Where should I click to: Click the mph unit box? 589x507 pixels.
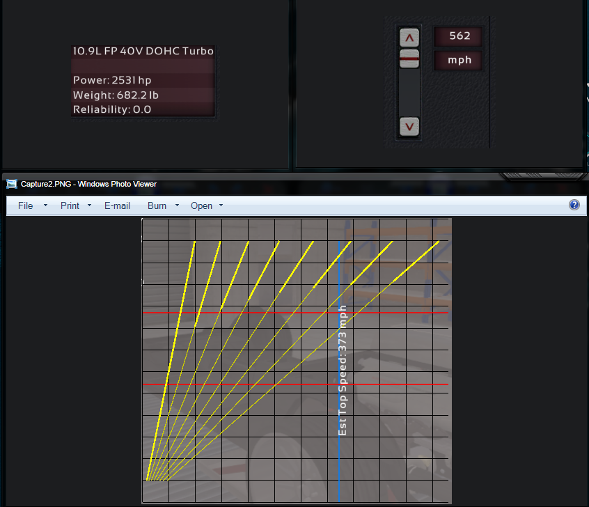click(x=460, y=60)
